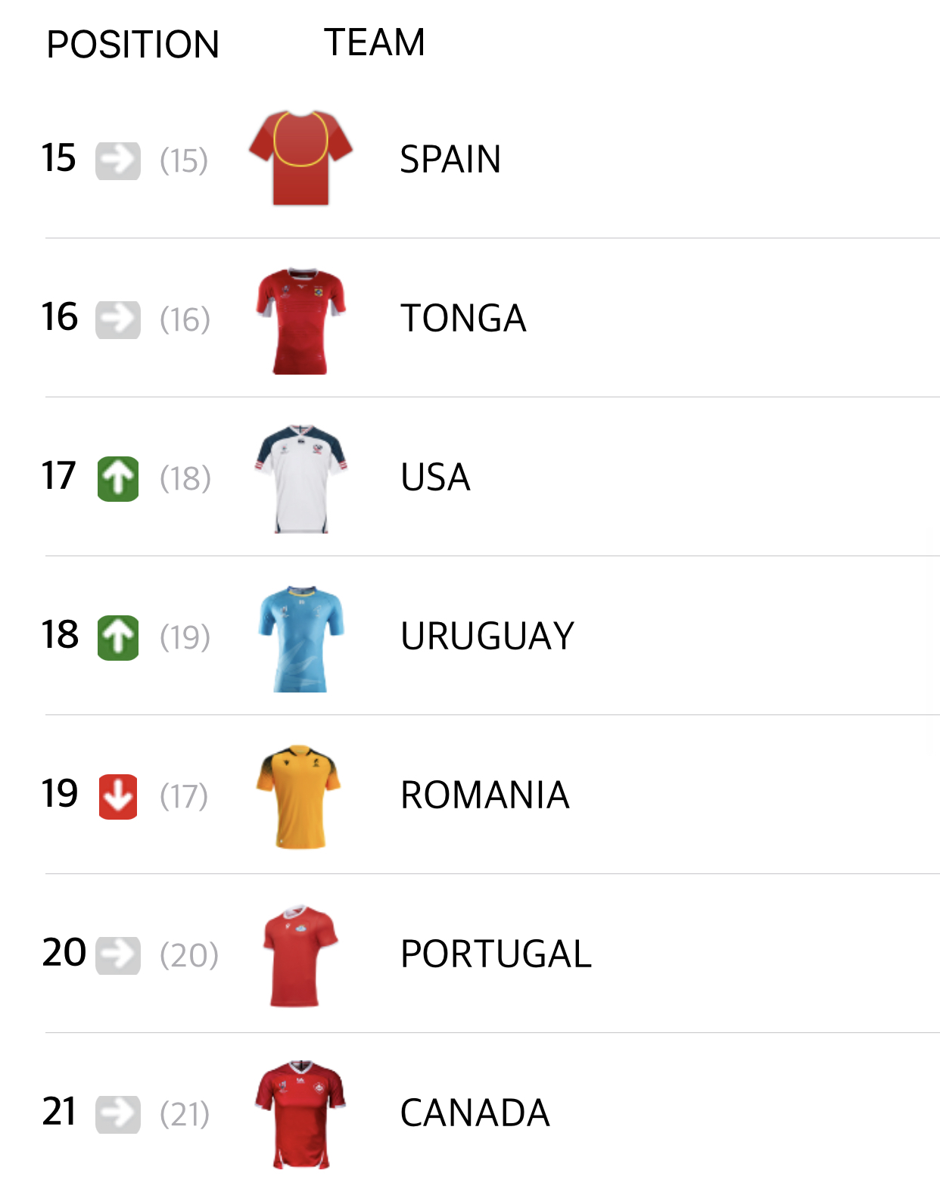The image size is (940, 1189).
Task: Select the URUGUAY team name
Action: point(487,637)
